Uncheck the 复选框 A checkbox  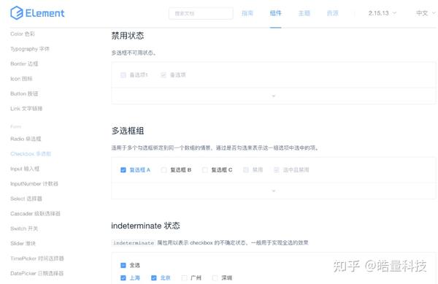(x=123, y=170)
